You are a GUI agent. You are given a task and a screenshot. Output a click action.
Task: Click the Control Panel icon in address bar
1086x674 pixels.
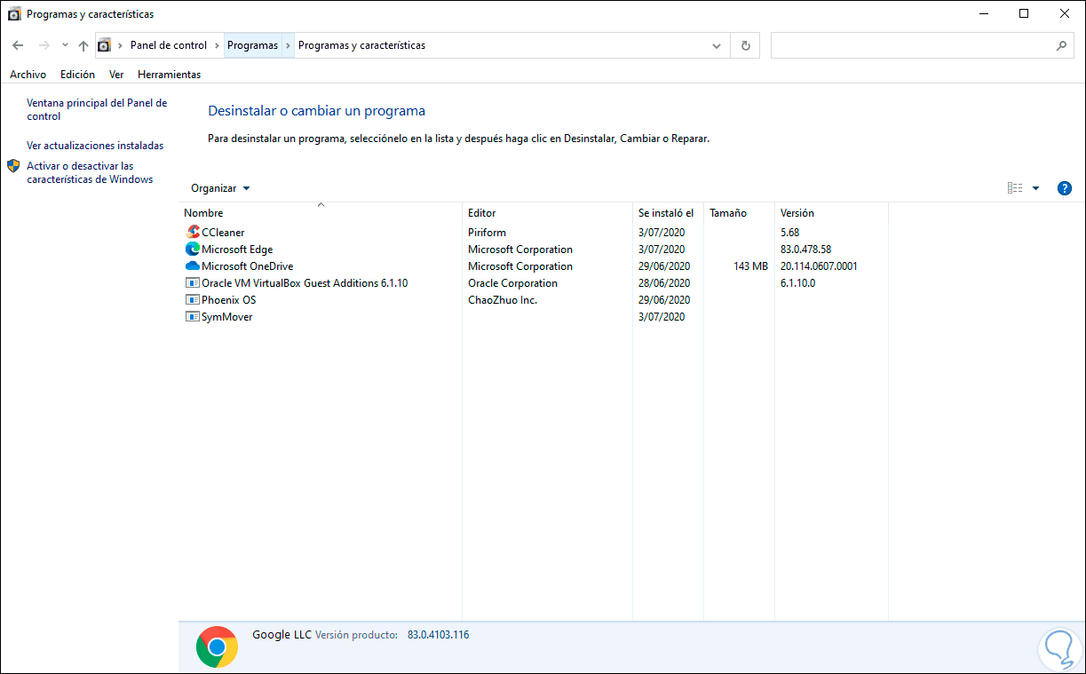coord(105,45)
